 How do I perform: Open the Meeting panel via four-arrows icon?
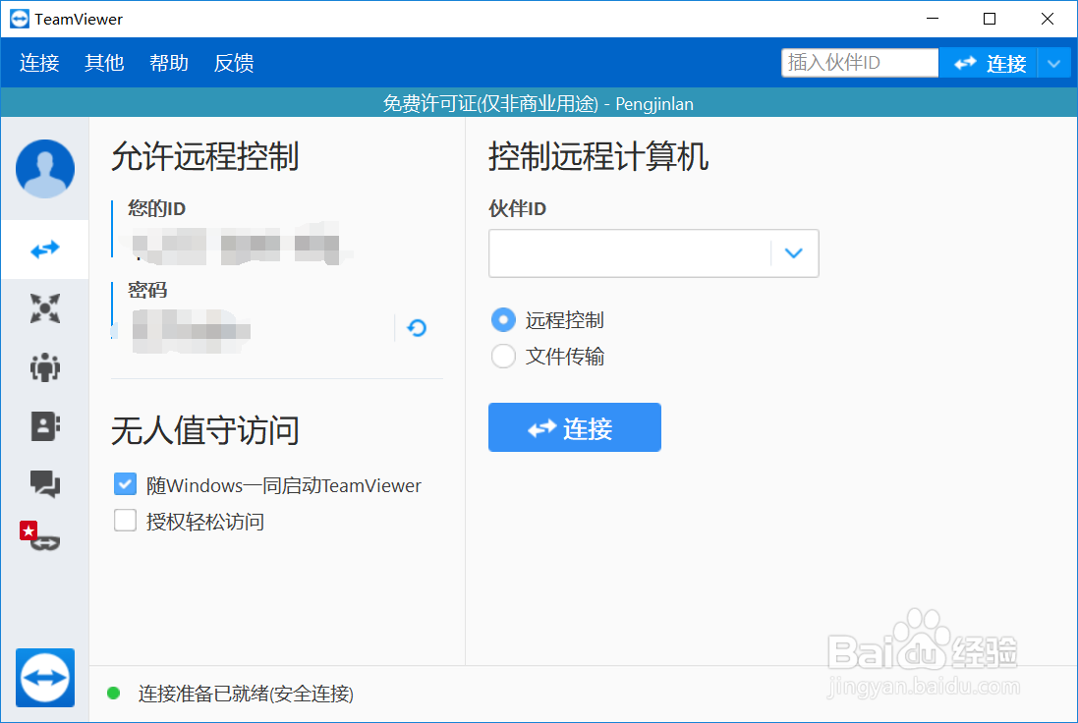[44, 307]
